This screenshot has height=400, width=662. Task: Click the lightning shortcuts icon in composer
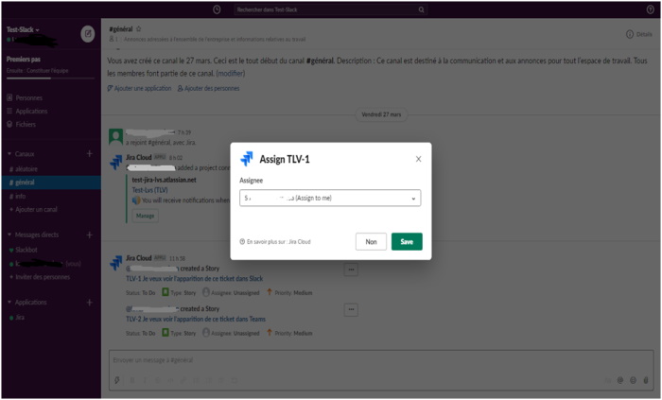117,380
